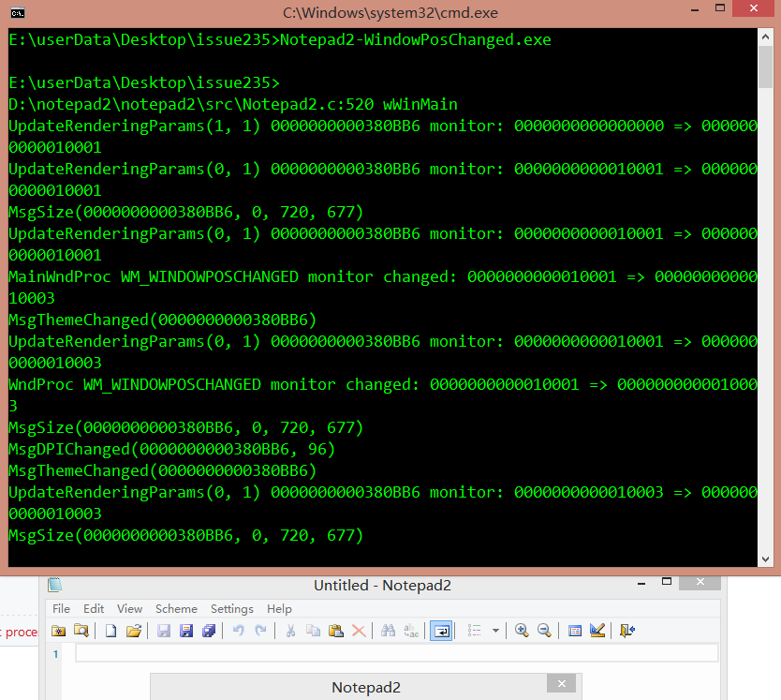The height and width of the screenshot is (700, 781).
Task: Click the 'MsgDPIChanged(0000000000380BB6, 96)' line
Action: [172, 449]
